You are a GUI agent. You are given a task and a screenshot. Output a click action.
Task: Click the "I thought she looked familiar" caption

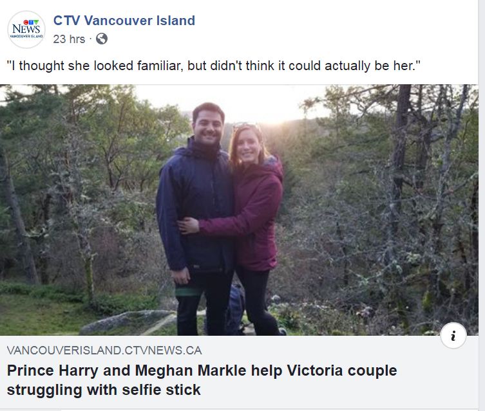point(213,66)
